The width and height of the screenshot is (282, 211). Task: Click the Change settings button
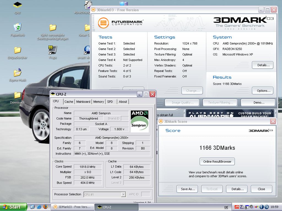click(192, 91)
